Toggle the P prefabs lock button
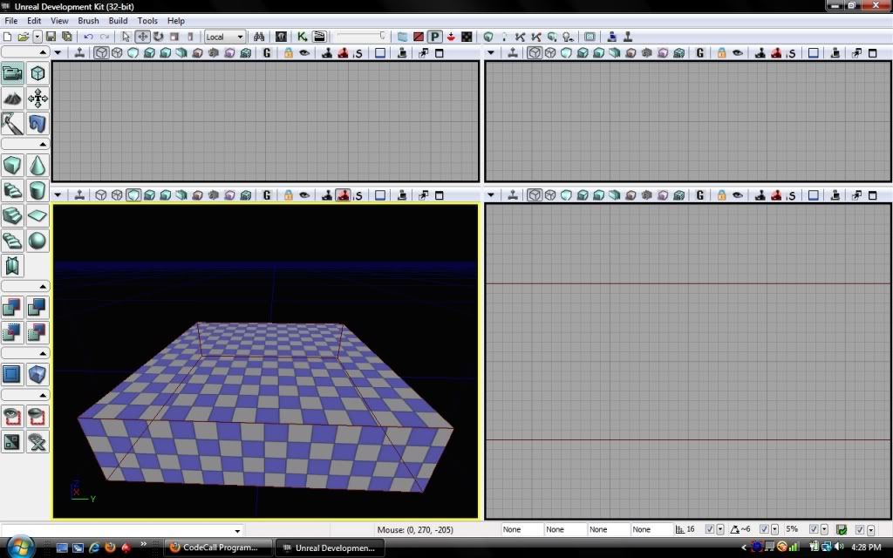Viewport: 893px width, 558px height. coord(434,37)
